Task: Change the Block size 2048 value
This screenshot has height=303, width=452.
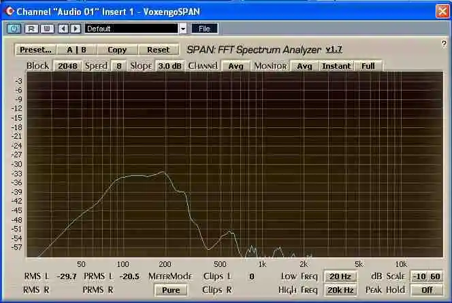Action: [68, 66]
